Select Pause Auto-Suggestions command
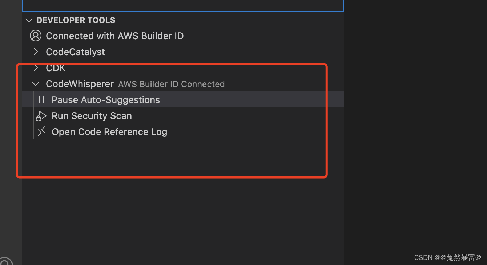This screenshot has height=265, width=487. (183, 100)
